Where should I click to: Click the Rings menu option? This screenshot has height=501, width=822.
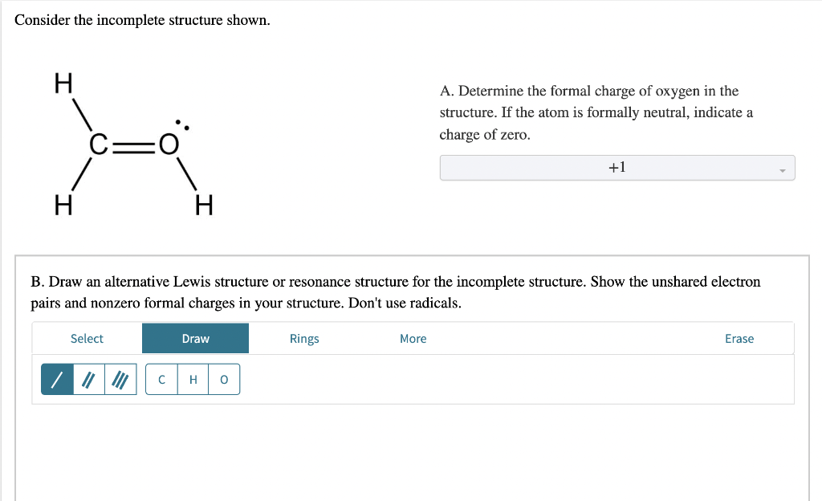coord(304,338)
